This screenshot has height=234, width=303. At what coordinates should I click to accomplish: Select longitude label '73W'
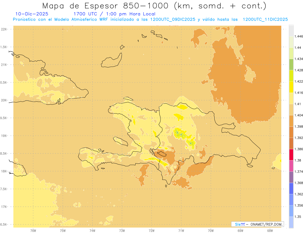(x=122, y=231)
